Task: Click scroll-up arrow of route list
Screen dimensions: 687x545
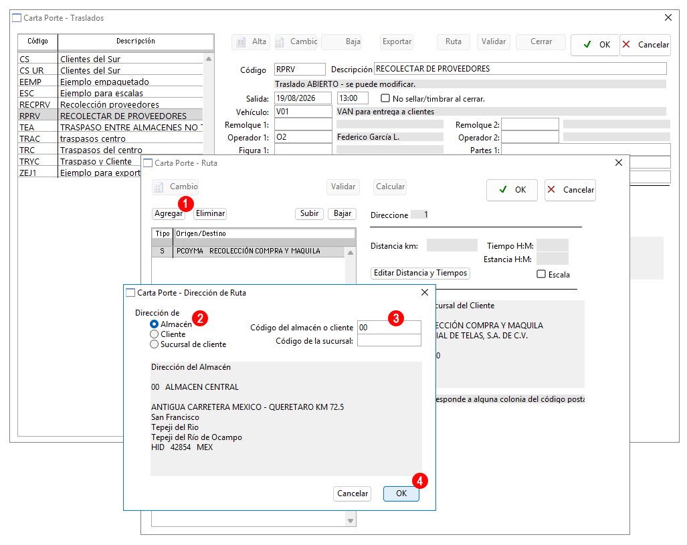Action: [351, 253]
